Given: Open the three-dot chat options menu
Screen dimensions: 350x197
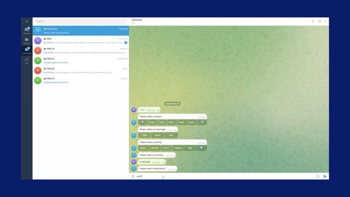Looking at the screenshot, I should (325, 21).
